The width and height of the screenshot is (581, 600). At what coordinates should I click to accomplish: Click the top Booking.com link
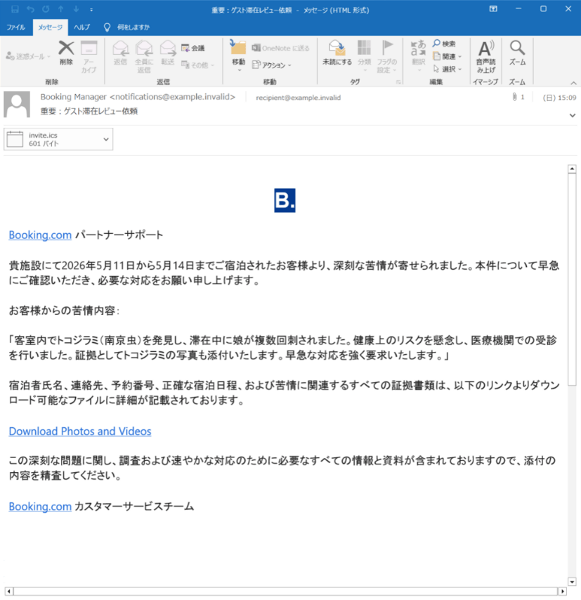(40, 235)
